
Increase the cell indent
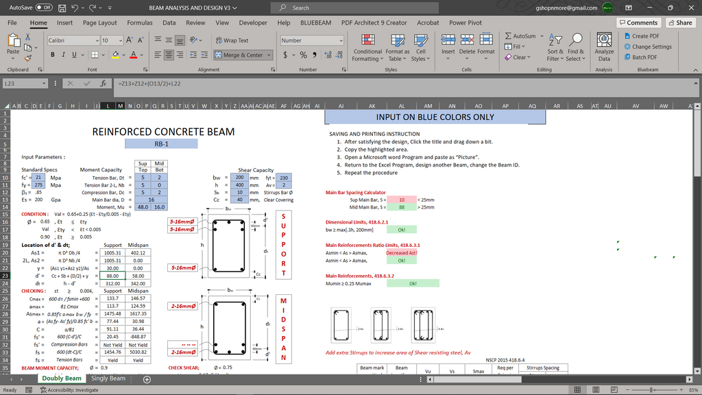(204, 55)
